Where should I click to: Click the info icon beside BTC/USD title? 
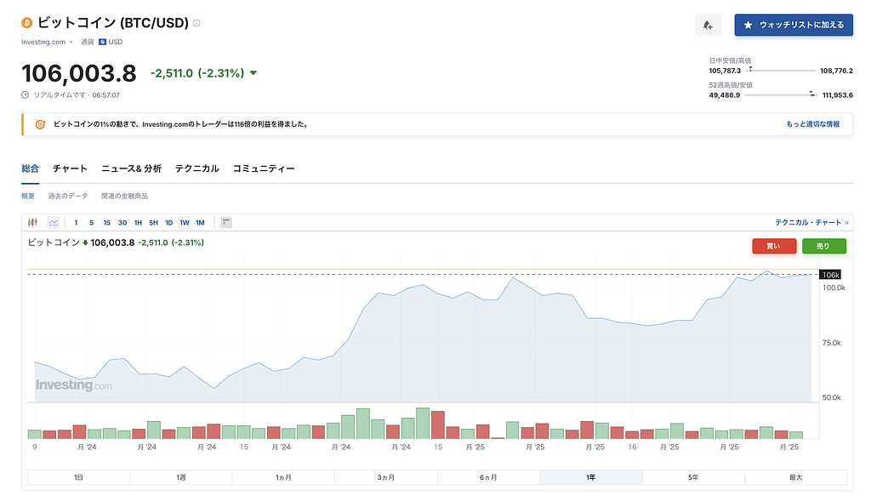pyautogui.click(x=196, y=23)
